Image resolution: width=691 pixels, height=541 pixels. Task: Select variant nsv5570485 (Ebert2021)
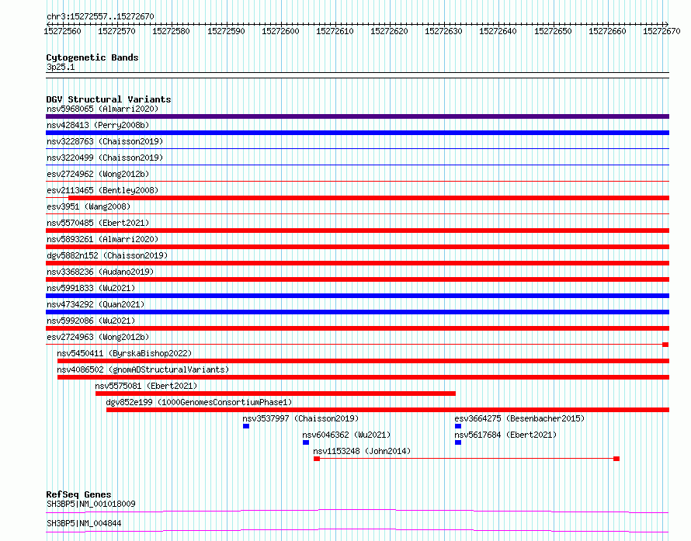point(98,223)
